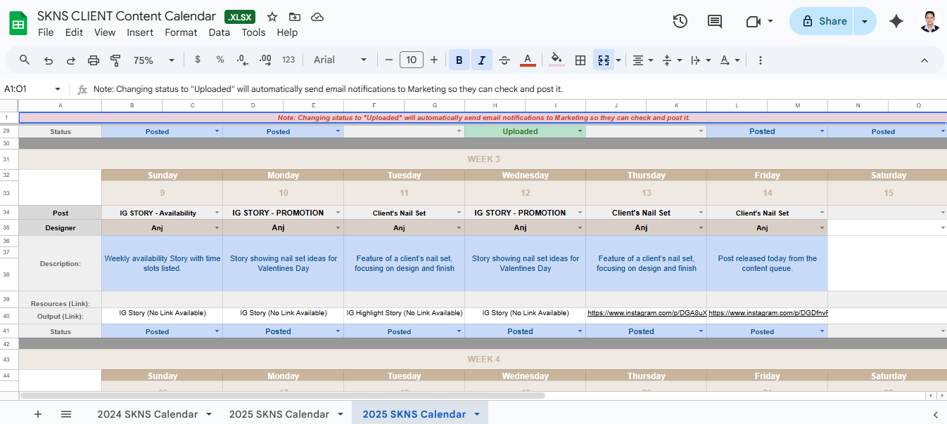Click the print icon
Screen dimensions: 947x424
94,60
